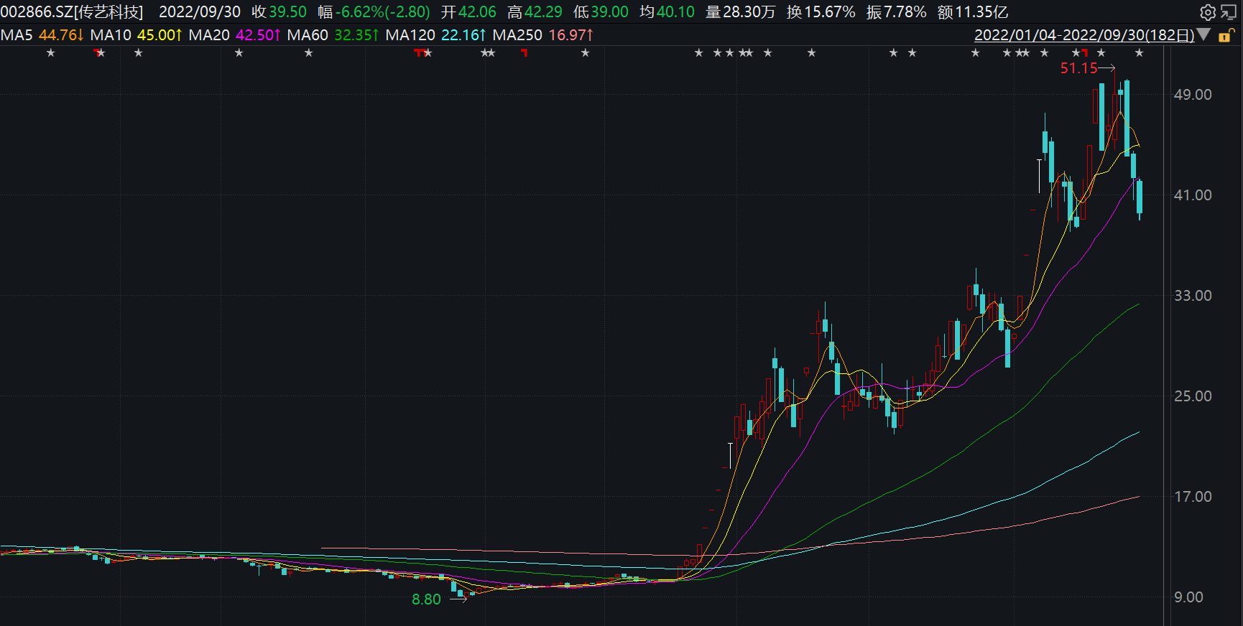
Task: Click the 25.00 price axis label
Action: pos(1193,396)
